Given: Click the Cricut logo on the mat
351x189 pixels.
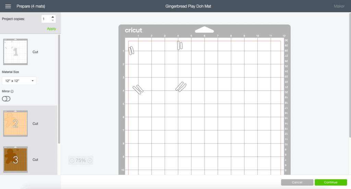Looking at the screenshot, I should pos(133,30).
